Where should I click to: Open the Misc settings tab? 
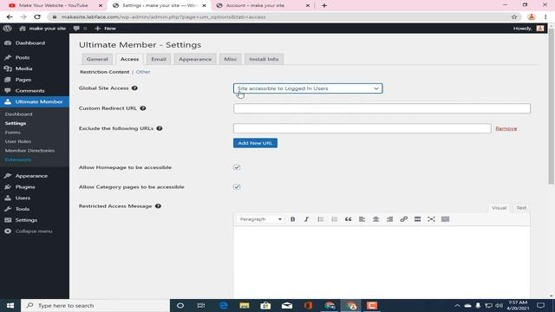tap(231, 59)
